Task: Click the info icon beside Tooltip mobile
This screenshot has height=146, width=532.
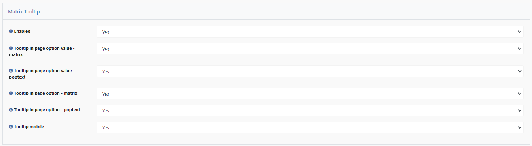Action: (x=11, y=127)
